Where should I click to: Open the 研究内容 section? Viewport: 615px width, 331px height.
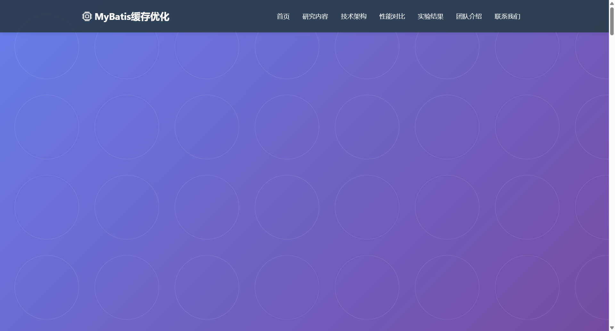coord(315,16)
